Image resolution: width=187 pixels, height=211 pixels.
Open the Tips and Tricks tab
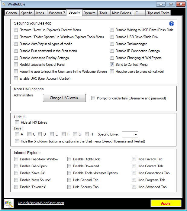click(158, 13)
